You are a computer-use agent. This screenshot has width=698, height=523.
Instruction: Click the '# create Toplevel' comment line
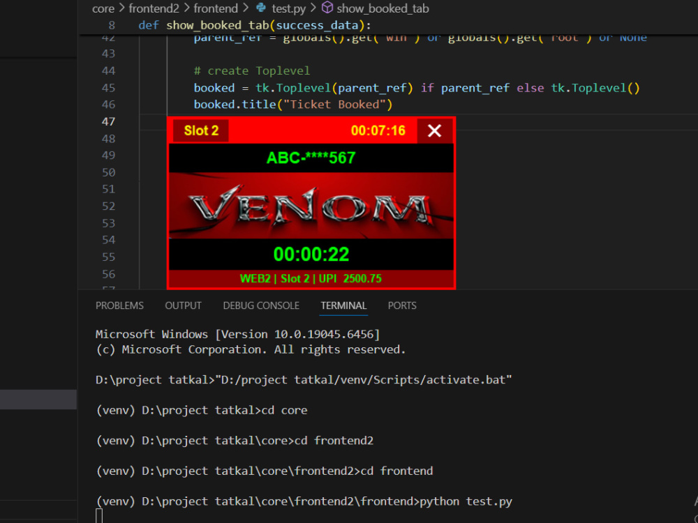tap(252, 70)
